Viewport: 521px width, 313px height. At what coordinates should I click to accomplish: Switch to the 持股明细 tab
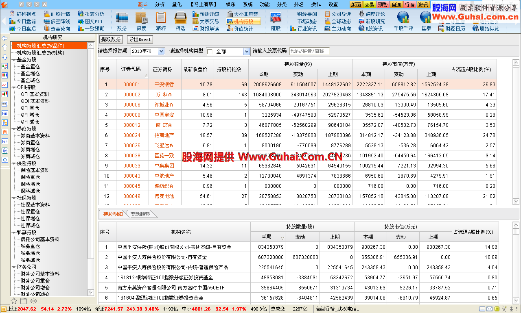[x=113, y=214]
